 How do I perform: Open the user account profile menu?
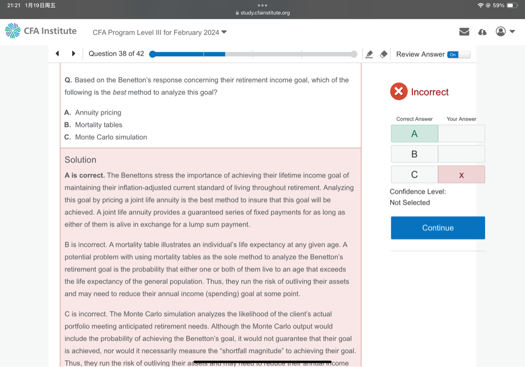(504, 32)
